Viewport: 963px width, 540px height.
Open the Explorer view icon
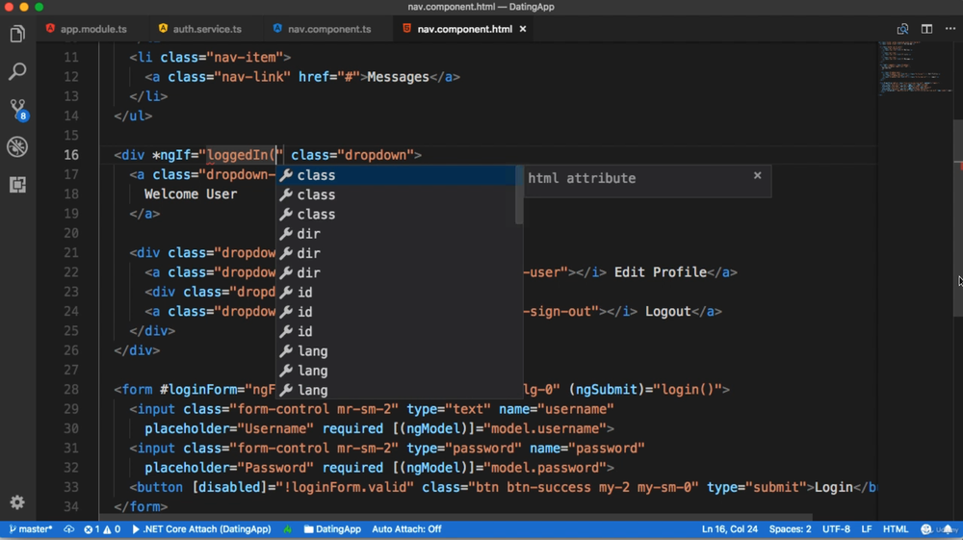click(17, 35)
